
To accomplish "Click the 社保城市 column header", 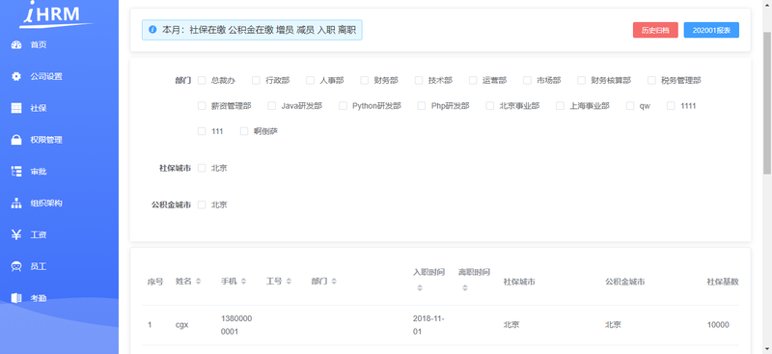I will click(519, 282).
